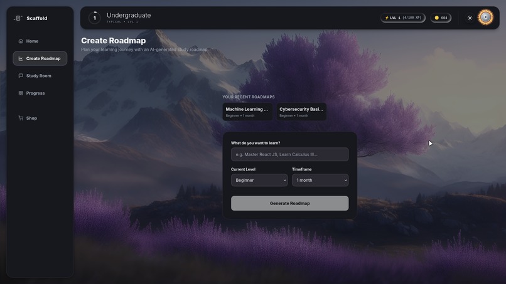Click the Generate Roadmap button
The height and width of the screenshot is (284, 506).
tap(289, 203)
